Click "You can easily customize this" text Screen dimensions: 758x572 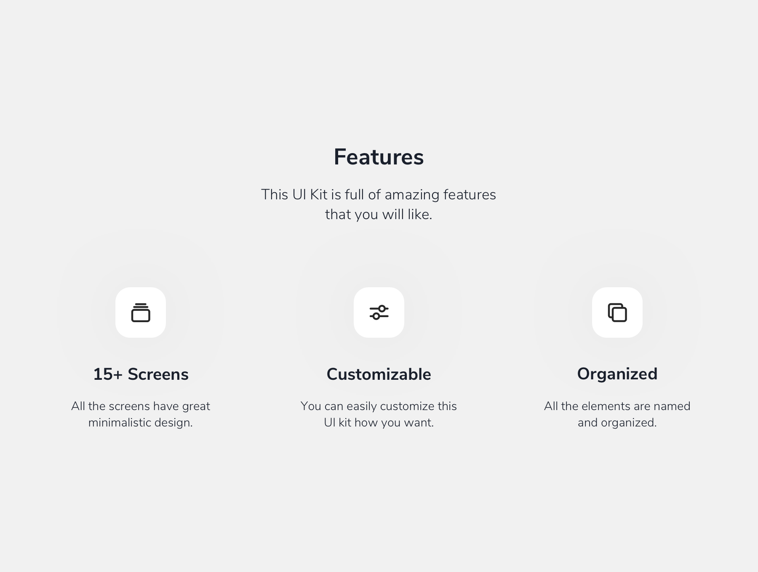point(379,406)
